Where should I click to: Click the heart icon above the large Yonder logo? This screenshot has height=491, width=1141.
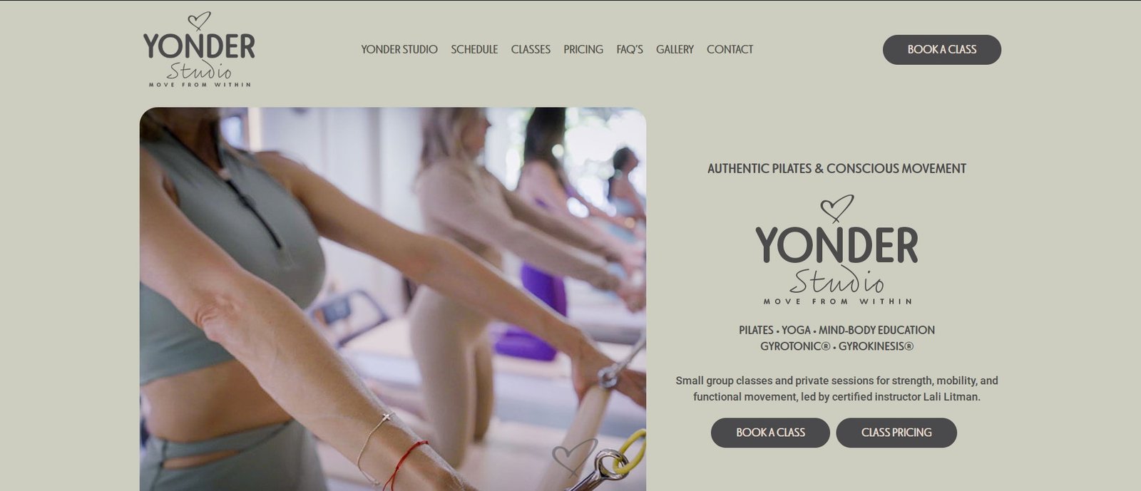(x=836, y=208)
